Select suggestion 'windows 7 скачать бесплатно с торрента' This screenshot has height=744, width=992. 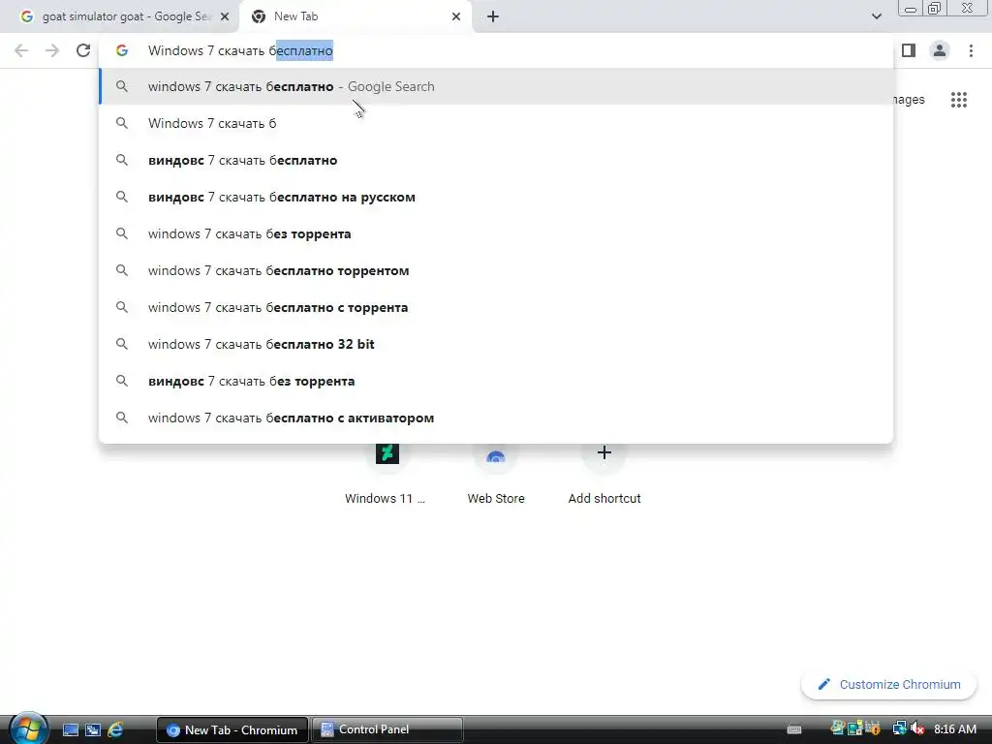tap(496, 307)
